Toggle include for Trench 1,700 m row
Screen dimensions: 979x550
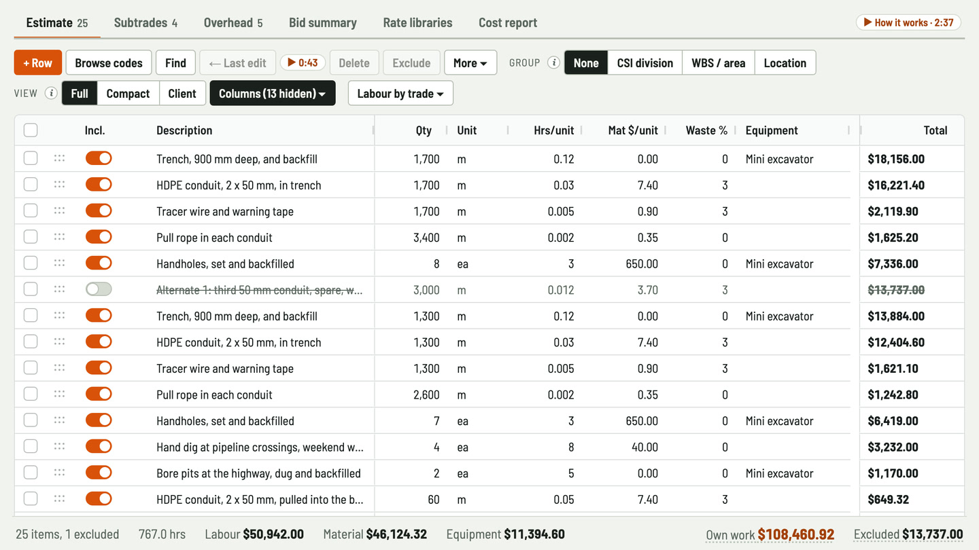pos(99,159)
